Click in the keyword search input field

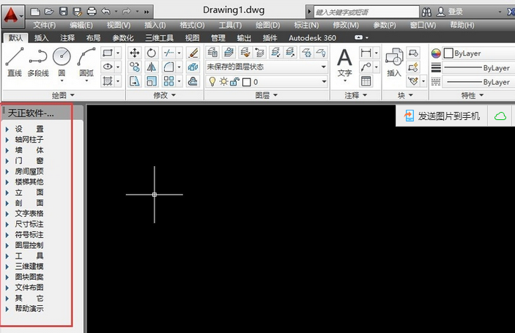tap(366, 12)
